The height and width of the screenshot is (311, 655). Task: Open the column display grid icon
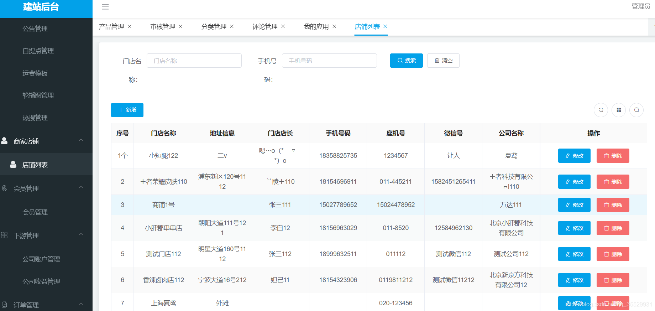pyautogui.click(x=619, y=110)
